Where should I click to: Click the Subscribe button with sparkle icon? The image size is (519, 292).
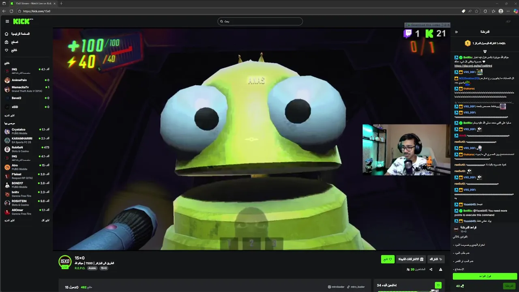[x=436, y=259]
